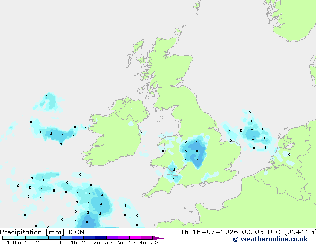316x244 pixels.
Task: Open the weatheronline.co.uk copyright link
Action: click(x=270, y=239)
